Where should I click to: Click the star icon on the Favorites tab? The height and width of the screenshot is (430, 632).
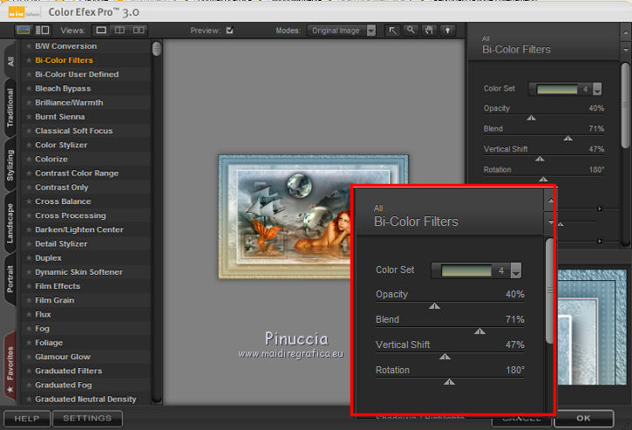[10, 390]
